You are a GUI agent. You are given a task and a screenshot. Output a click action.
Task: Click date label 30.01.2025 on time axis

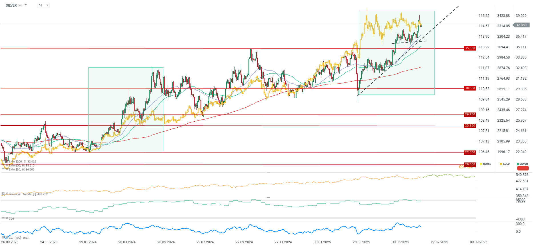[322, 242]
